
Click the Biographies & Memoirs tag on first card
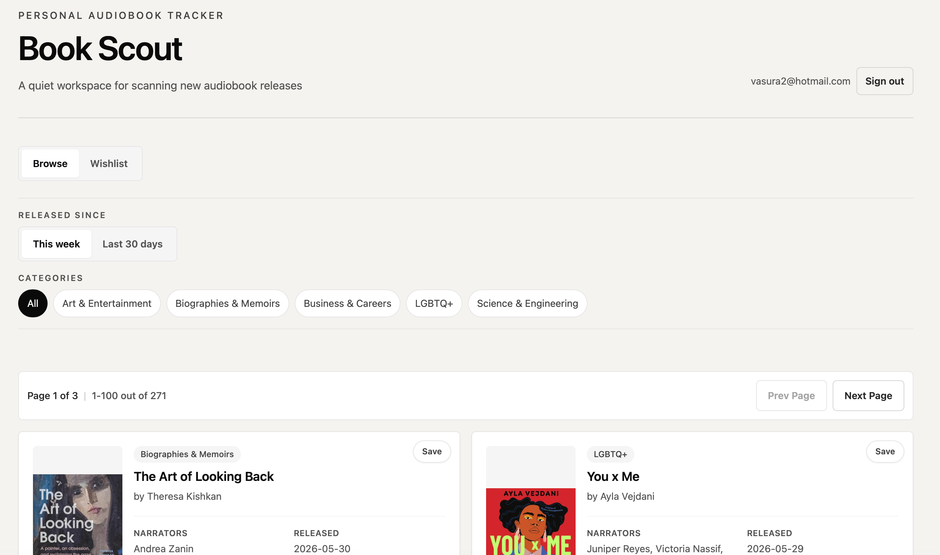(187, 454)
